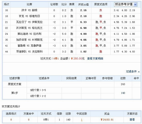Screen dimensions: 142x124
Task: Click the 让球数 column header
Action: pos(54,4)
